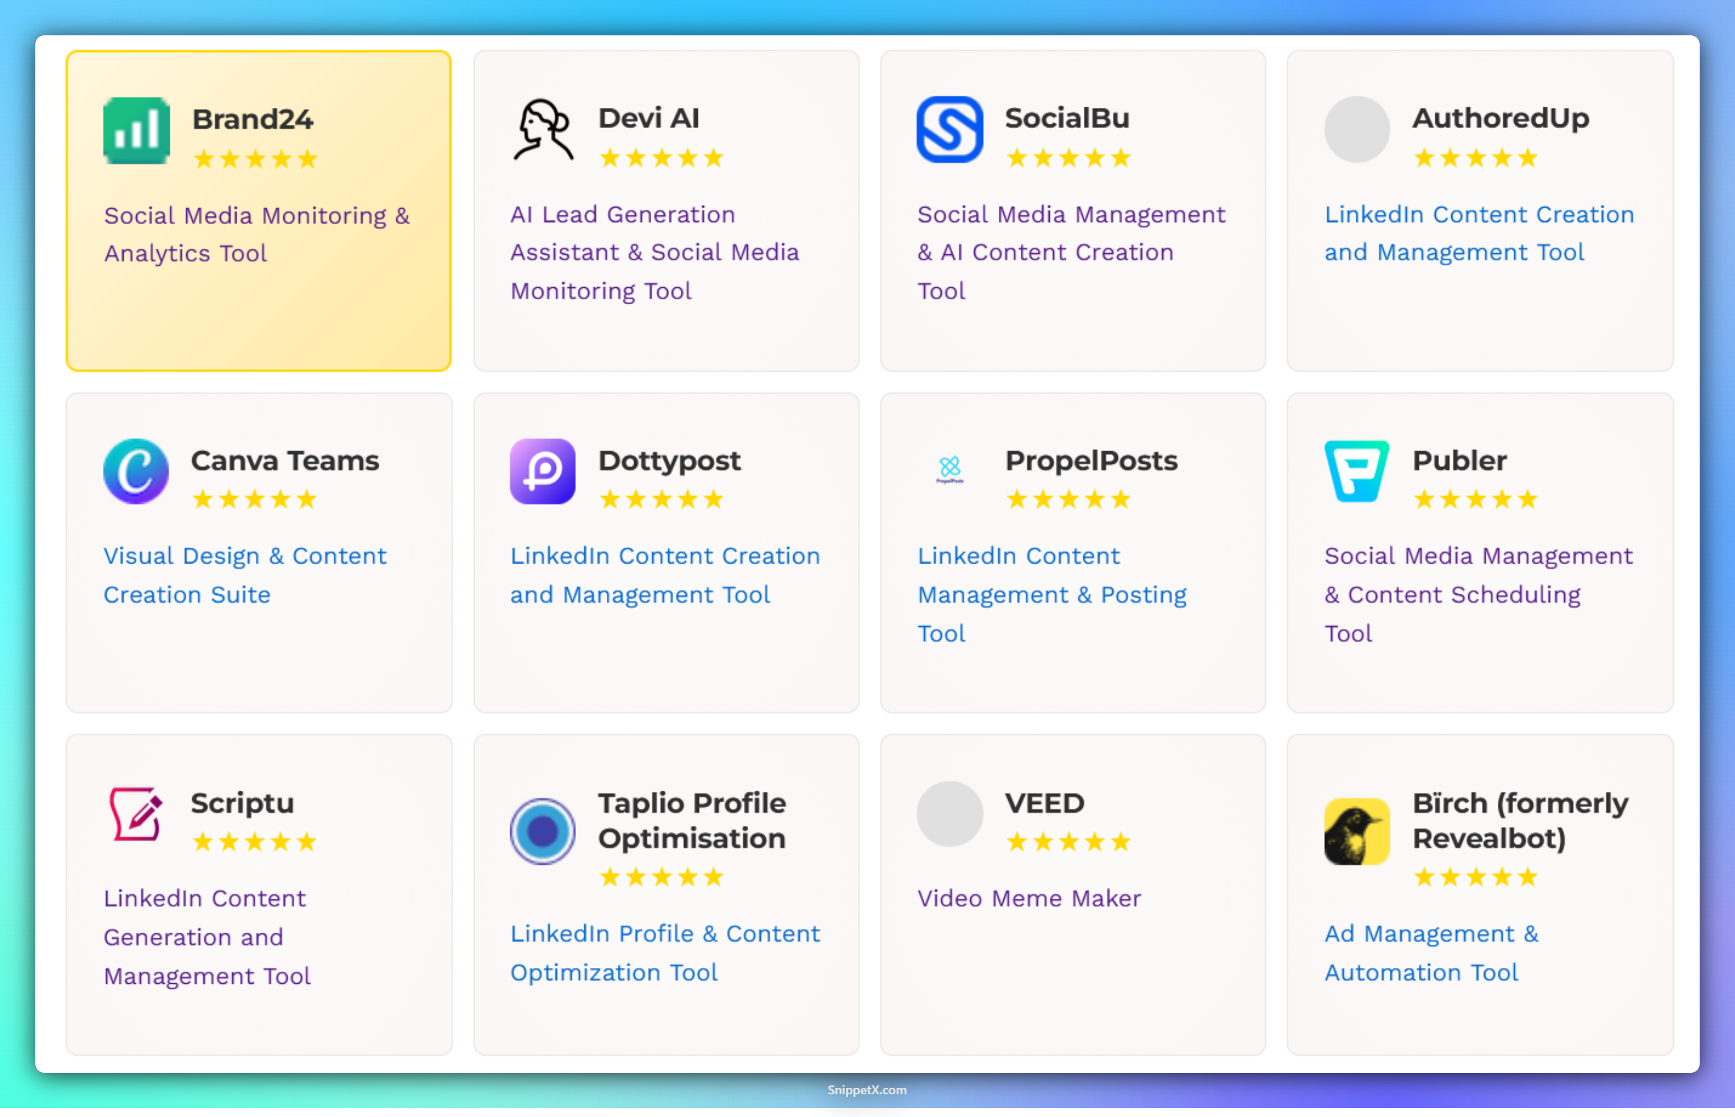The width and height of the screenshot is (1735, 1117).
Task: Select 'LinkedIn Content Generation and Management Tool'
Action: [x=207, y=937]
